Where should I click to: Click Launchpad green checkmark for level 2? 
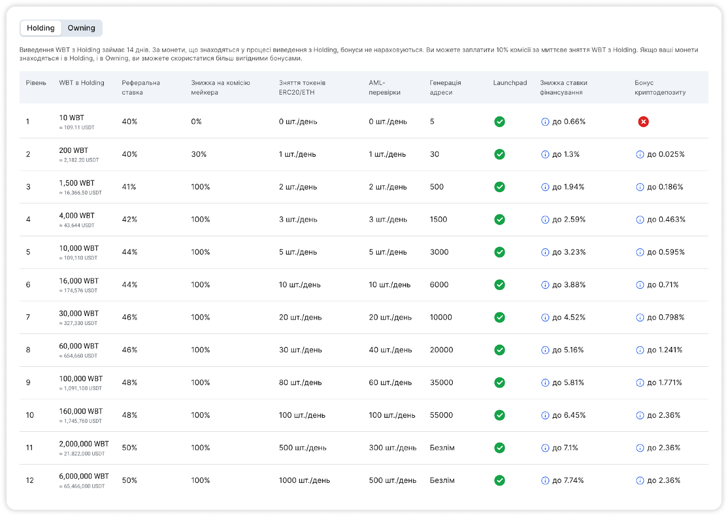pos(500,154)
